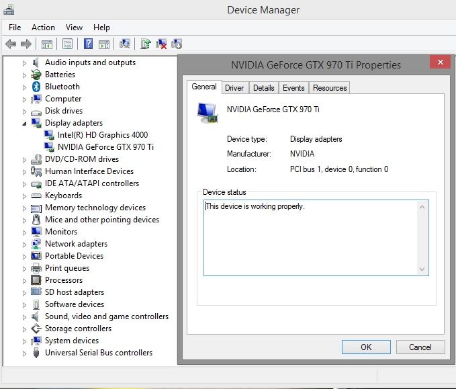Screen dimensions: 456x389
Task: Click the Universal Serial Bus plug icon
Action: coord(36,353)
